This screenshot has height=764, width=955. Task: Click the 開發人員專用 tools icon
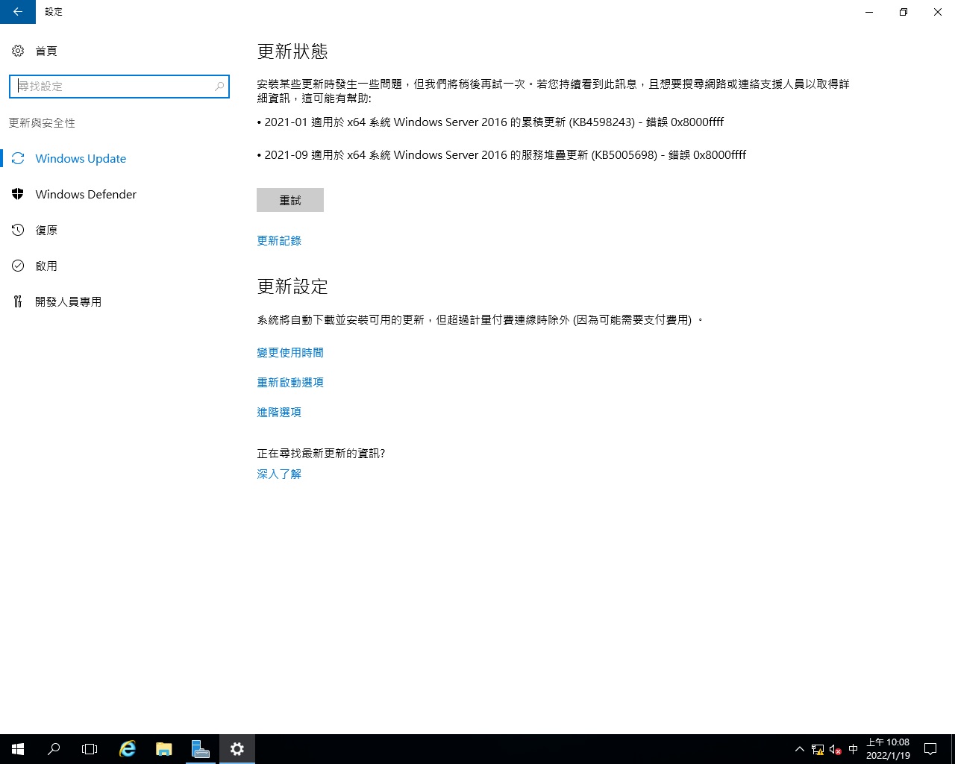(18, 301)
